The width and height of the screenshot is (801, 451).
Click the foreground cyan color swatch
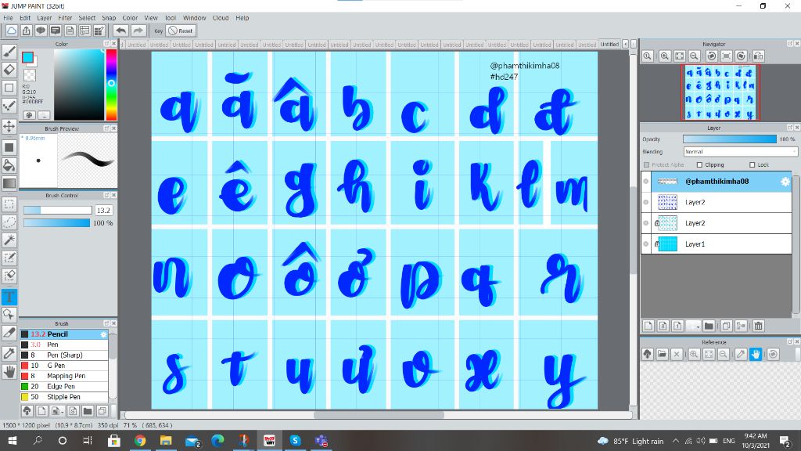click(x=27, y=56)
